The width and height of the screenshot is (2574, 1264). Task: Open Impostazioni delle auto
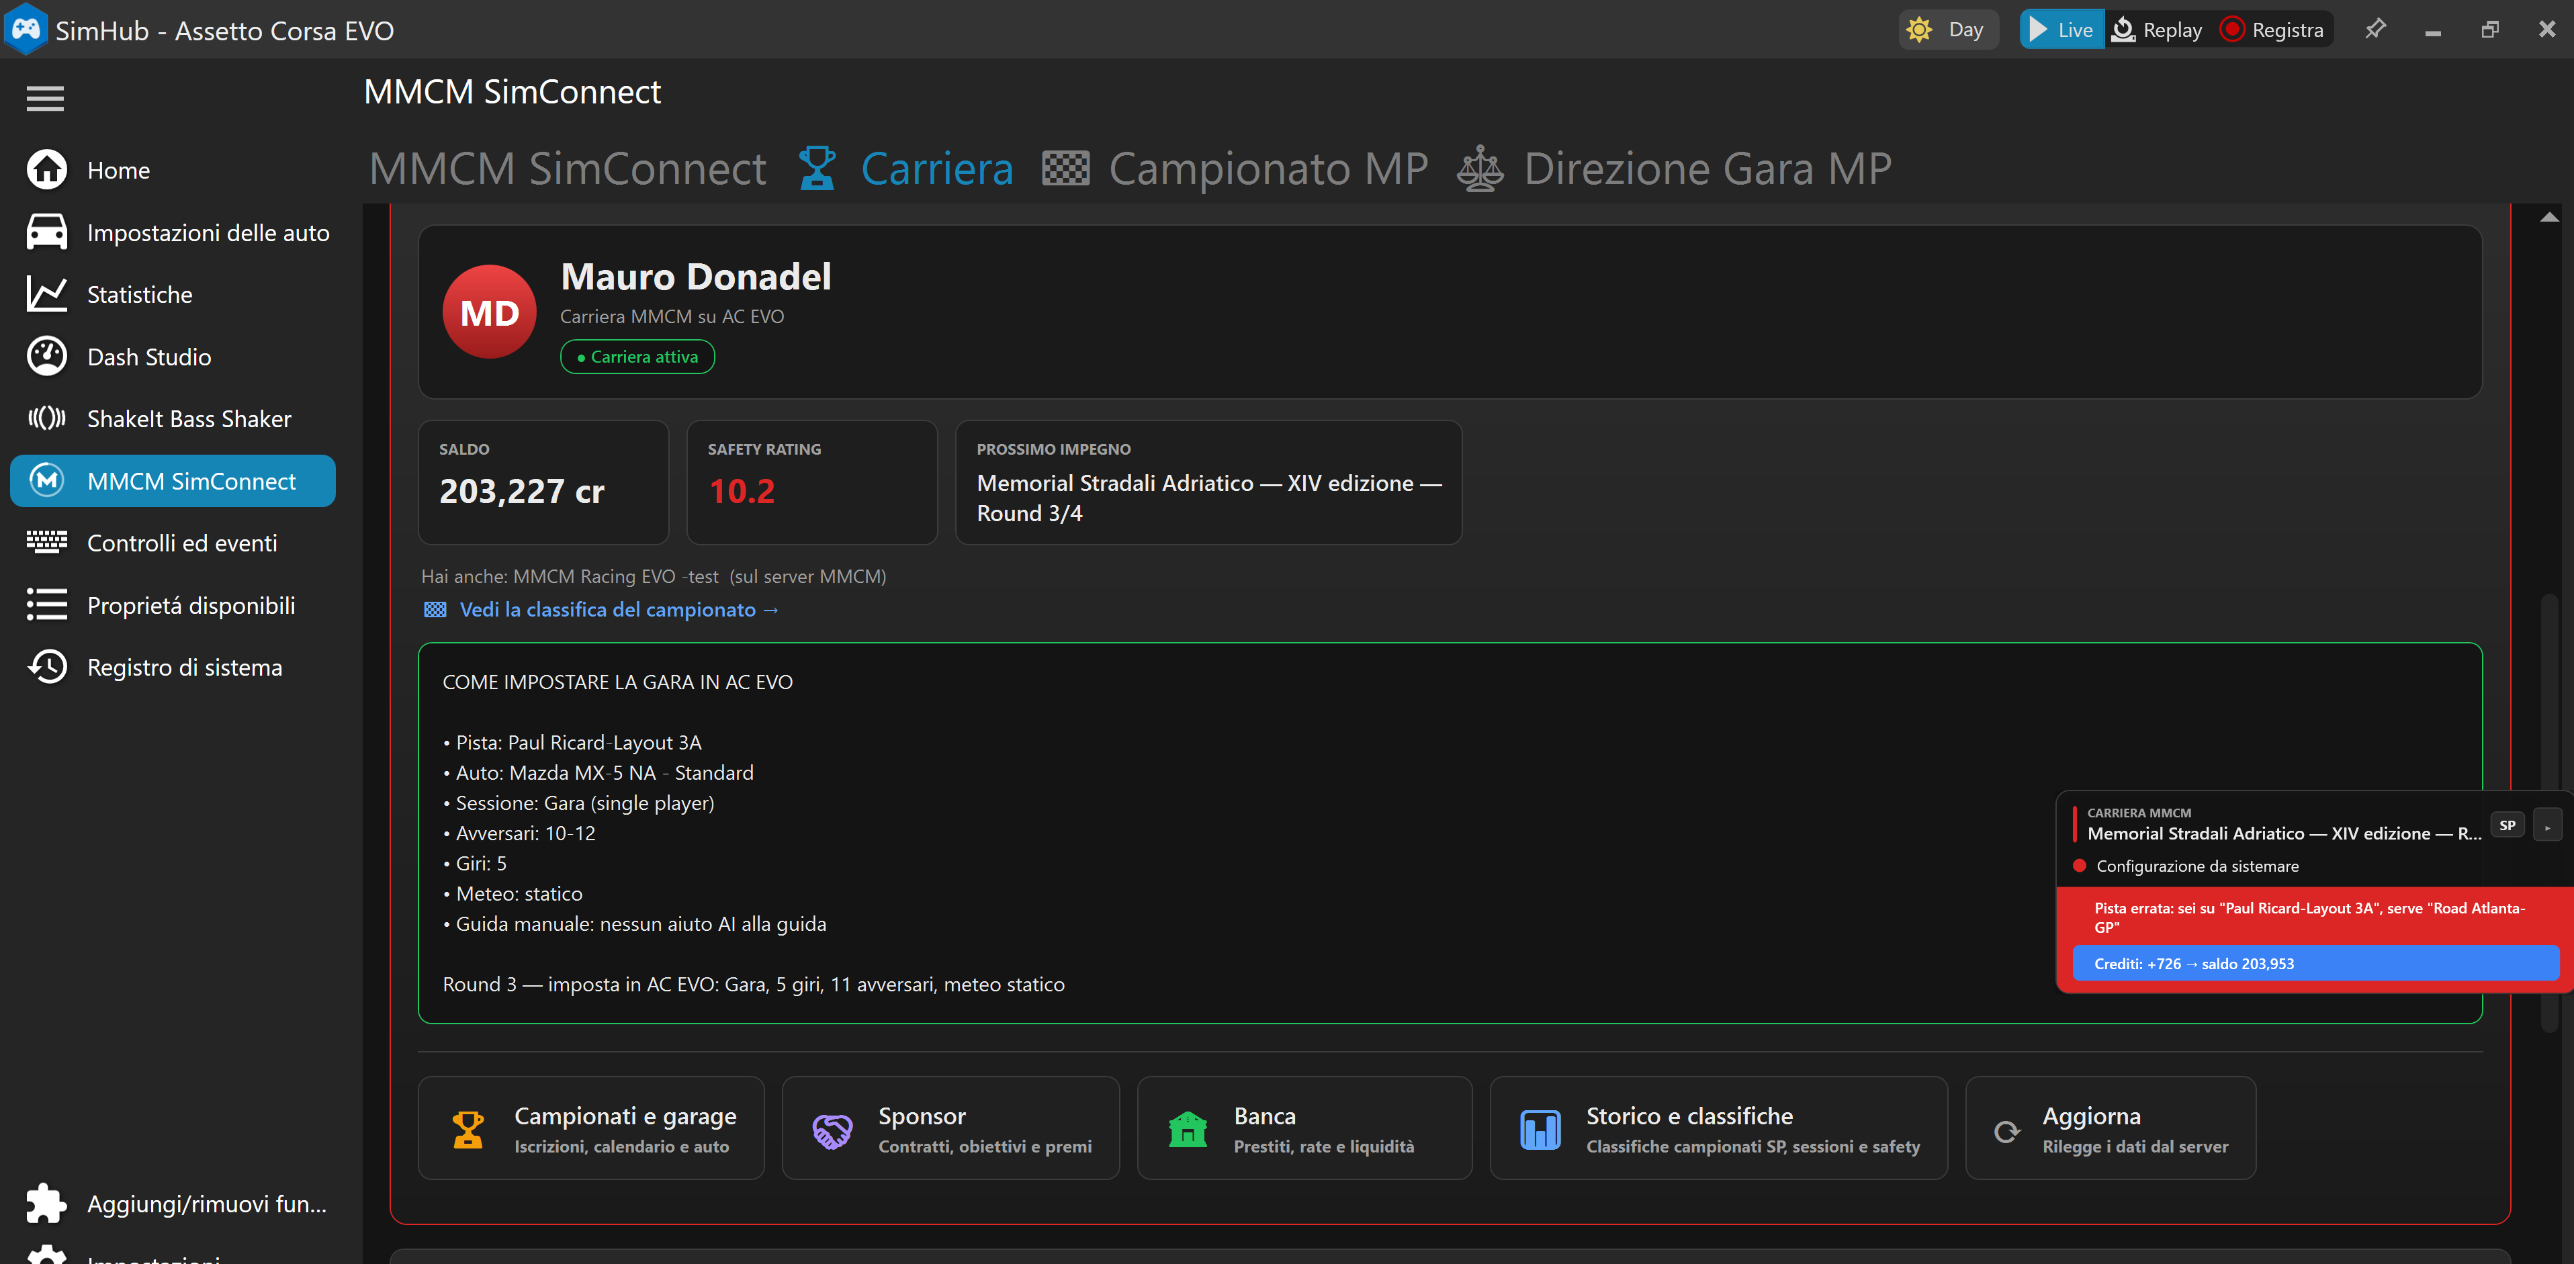point(172,232)
